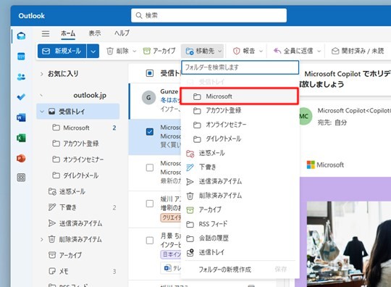391x287 pixels.
Task: Open the To Do checkmark icon
Action: [21, 97]
